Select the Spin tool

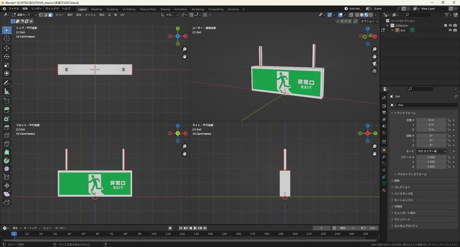tap(7, 161)
